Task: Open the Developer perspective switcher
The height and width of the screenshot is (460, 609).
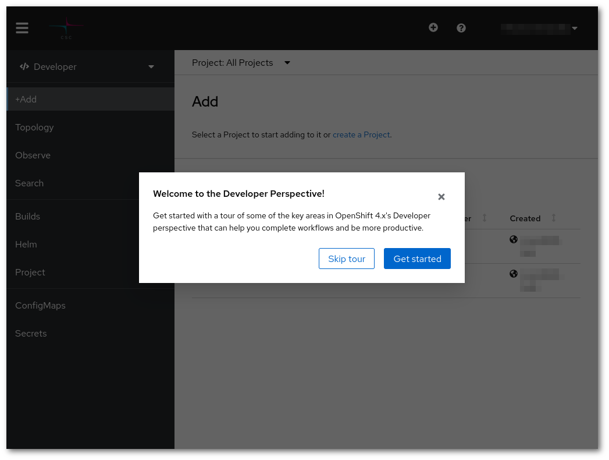Action: pyautogui.click(x=87, y=67)
